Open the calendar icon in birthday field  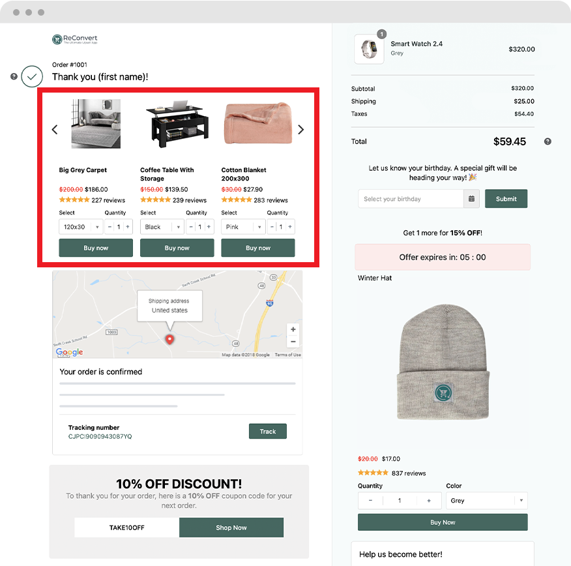pyautogui.click(x=471, y=199)
